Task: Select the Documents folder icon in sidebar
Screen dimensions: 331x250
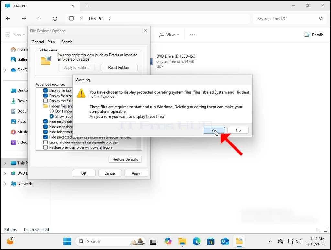Action: click(13, 111)
